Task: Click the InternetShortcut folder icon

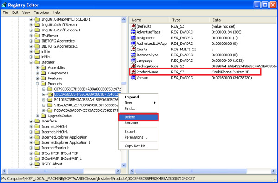Action: [37, 148]
